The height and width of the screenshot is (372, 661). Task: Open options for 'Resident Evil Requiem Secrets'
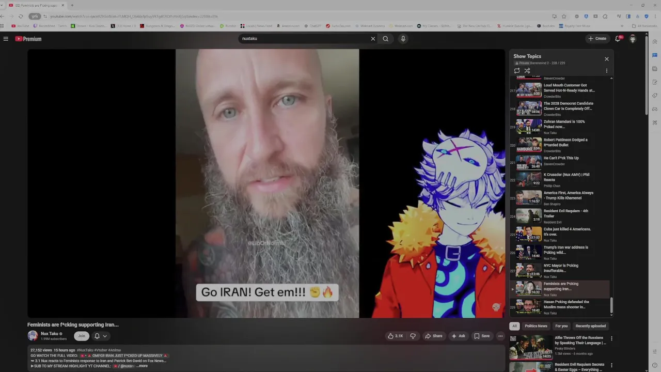[x=611, y=366]
